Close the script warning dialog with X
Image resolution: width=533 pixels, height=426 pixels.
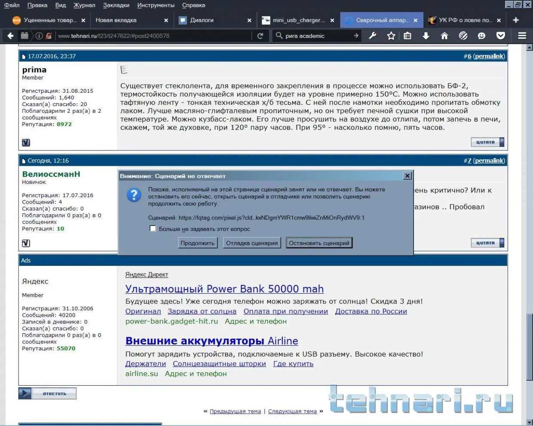(407, 176)
